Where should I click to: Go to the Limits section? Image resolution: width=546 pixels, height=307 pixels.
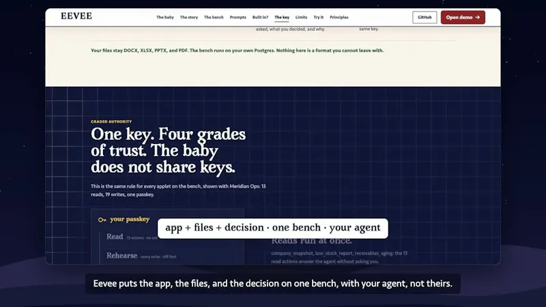301,17
